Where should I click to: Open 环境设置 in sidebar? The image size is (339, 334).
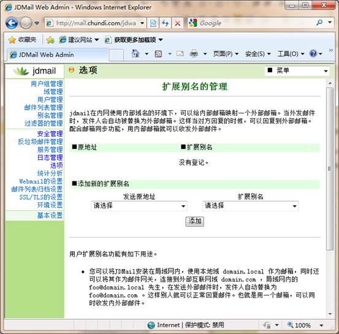(x=50, y=205)
